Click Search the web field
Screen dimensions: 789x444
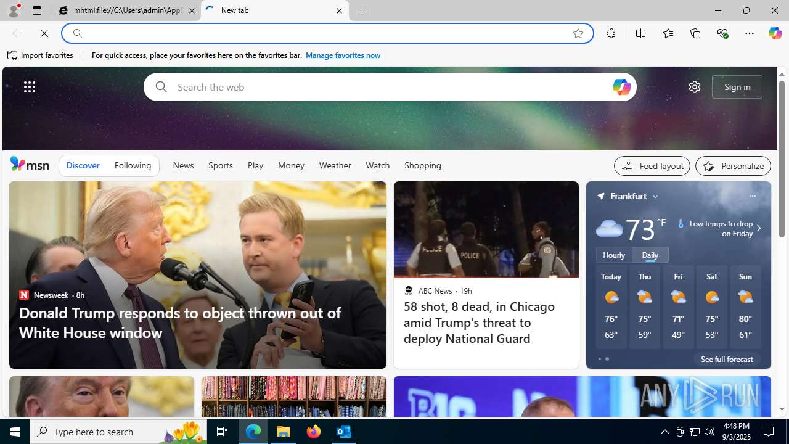390,87
